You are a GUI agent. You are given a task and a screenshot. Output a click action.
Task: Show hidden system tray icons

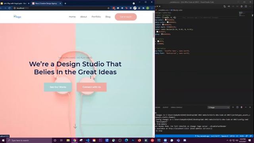(x=227, y=140)
